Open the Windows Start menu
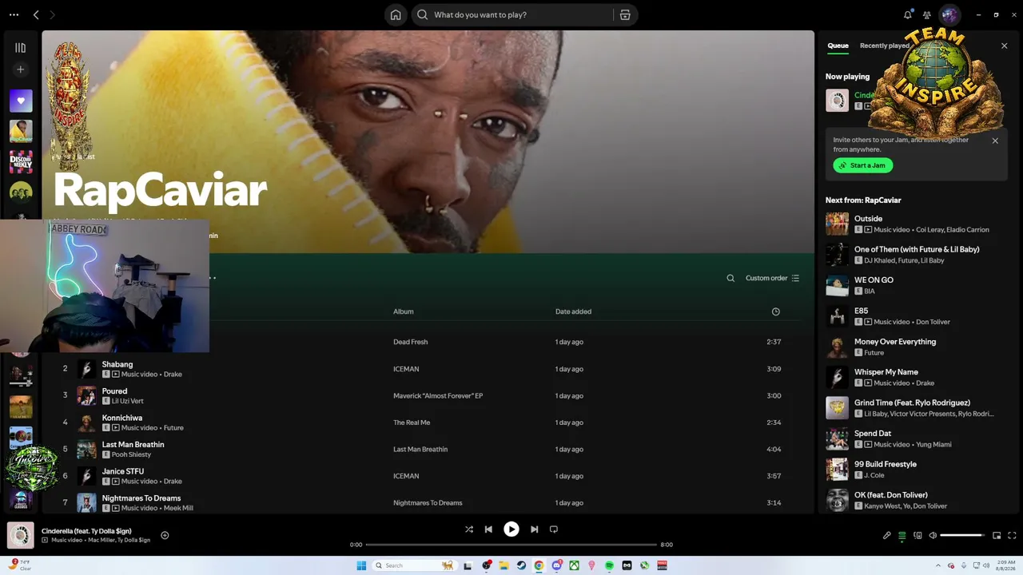This screenshot has height=575, width=1023. click(361, 565)
